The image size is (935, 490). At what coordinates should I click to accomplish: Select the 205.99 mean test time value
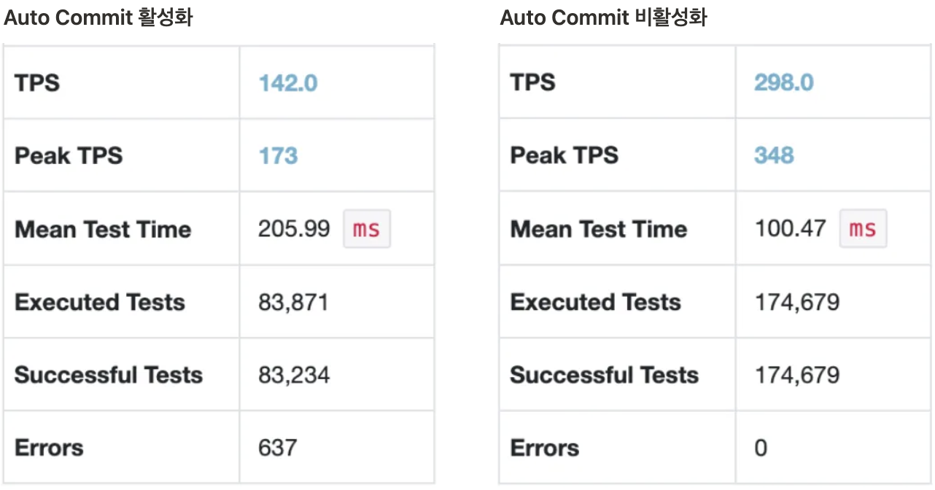(295, 229)
